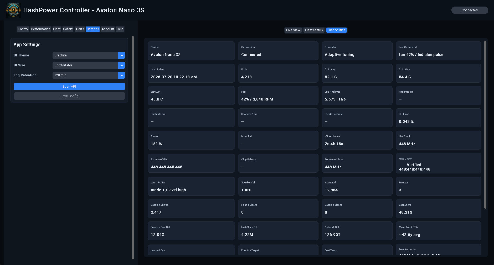Open the Help tab
494x265 pixels.
coord(120,29)
